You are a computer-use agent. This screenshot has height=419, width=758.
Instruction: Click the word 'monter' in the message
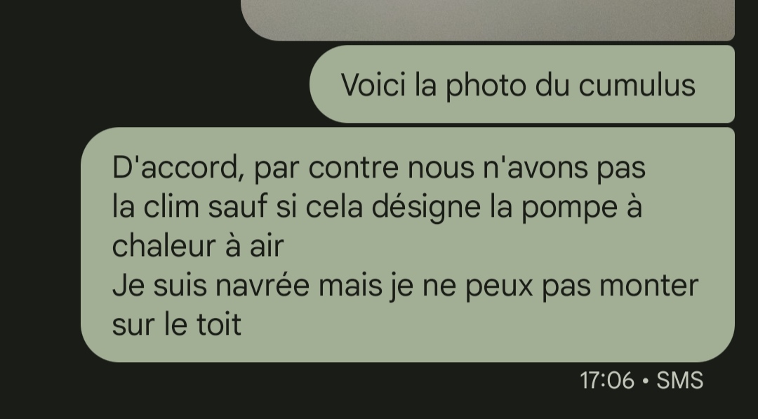[649, 285]
